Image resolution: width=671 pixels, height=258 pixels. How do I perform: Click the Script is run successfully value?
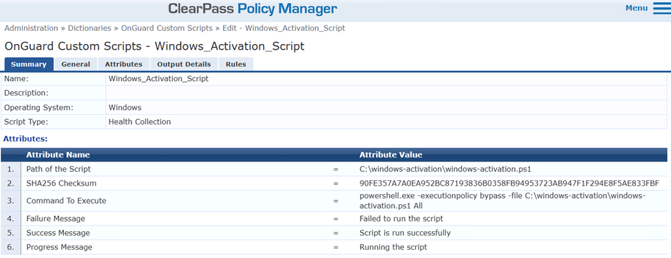pos(405,233)
